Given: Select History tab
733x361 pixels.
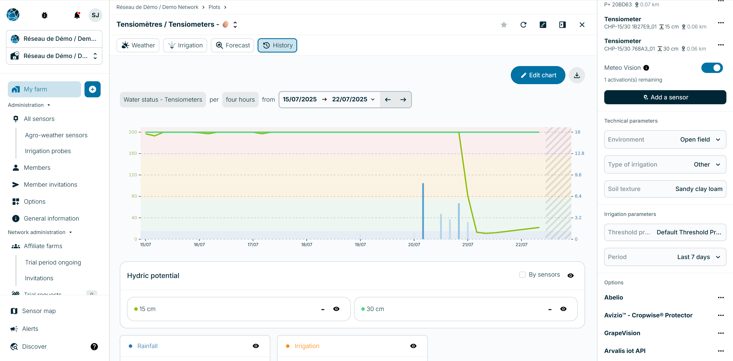Looking at the screenshot, I should pos(277,45).
